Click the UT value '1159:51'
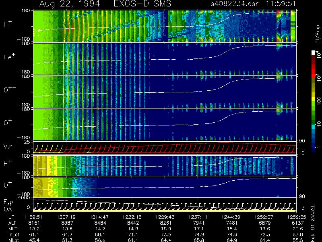The image size is (322, 242). tap(33, 217)
